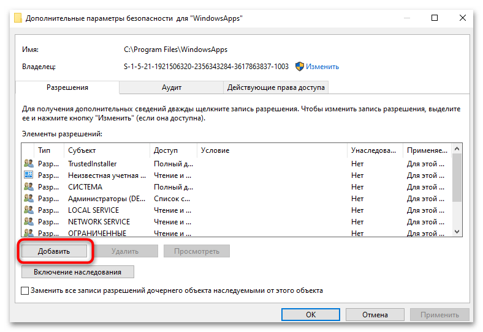The width and height of the screenshot is (483, 332).
Task: Click the user icon in the СИСТЕМА row
Action: [x=29, y=186]
